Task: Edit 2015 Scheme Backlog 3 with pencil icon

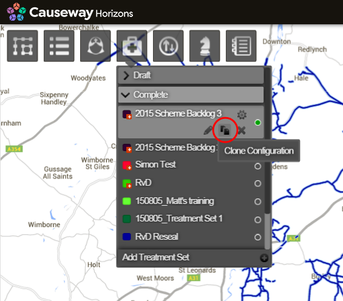Action: 208,130
